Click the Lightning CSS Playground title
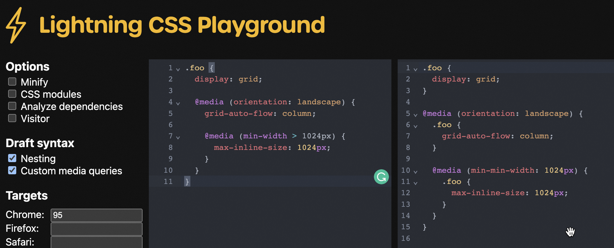 [x=182, y=25]
